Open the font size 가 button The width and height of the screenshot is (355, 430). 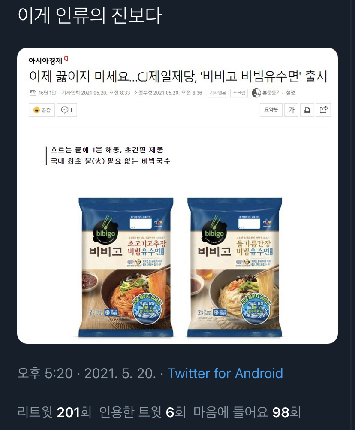point(291,110)
